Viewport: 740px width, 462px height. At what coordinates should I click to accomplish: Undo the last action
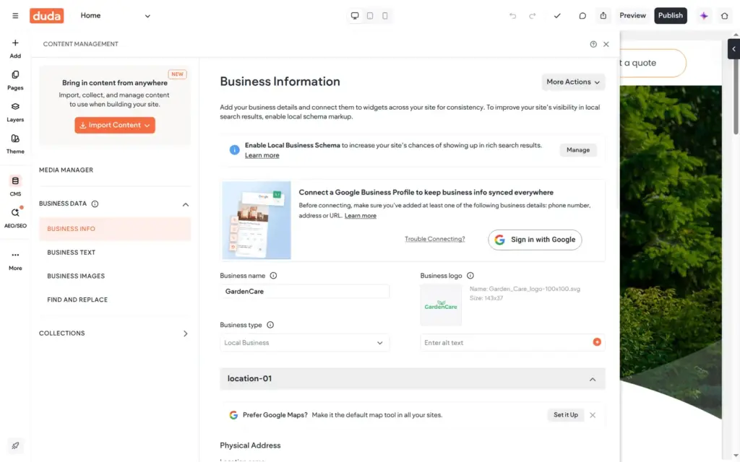512,16
